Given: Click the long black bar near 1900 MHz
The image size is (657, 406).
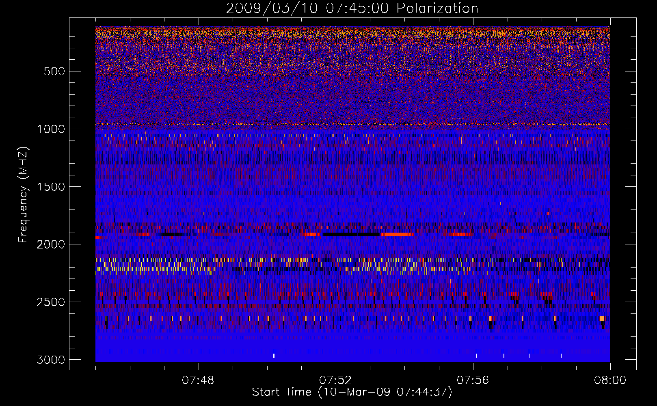Looking at the screenshot, I should pyautogui.click(x=352, y=234).
